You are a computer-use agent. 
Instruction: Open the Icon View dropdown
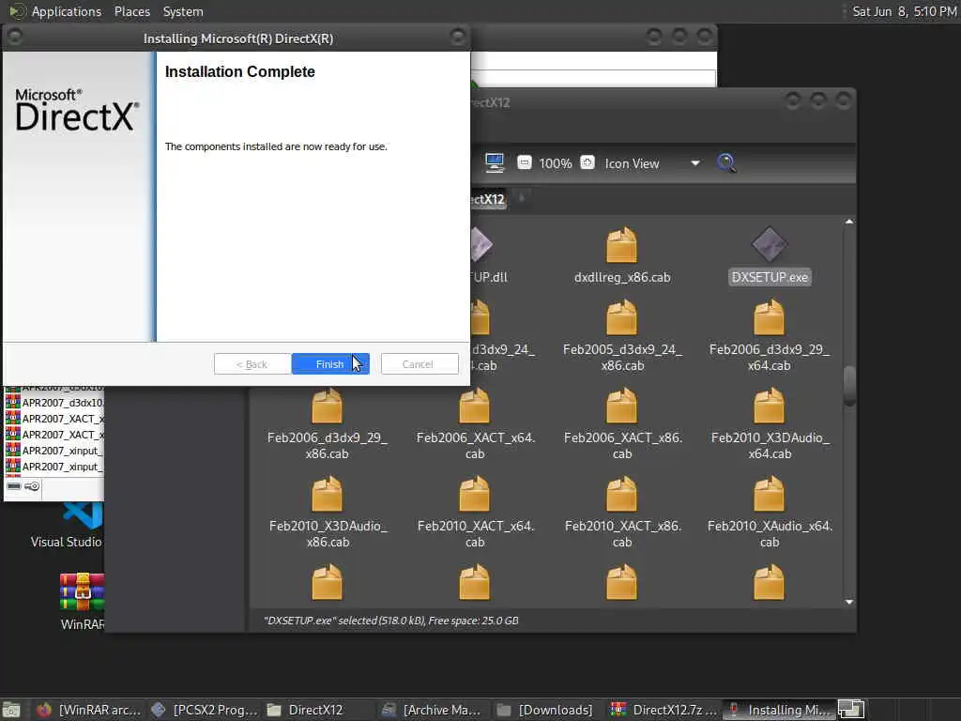pyautogui.click(x=652, y=163)
